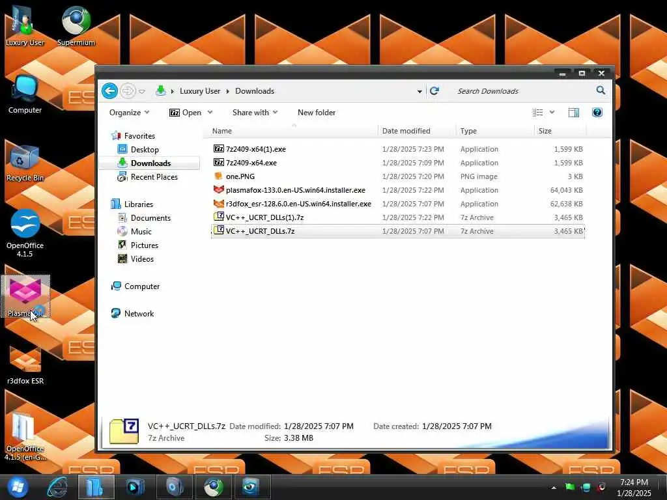The image size is (667, 500).
Task: Click the green flag Action Center tray icon
Action: (570, 487)
